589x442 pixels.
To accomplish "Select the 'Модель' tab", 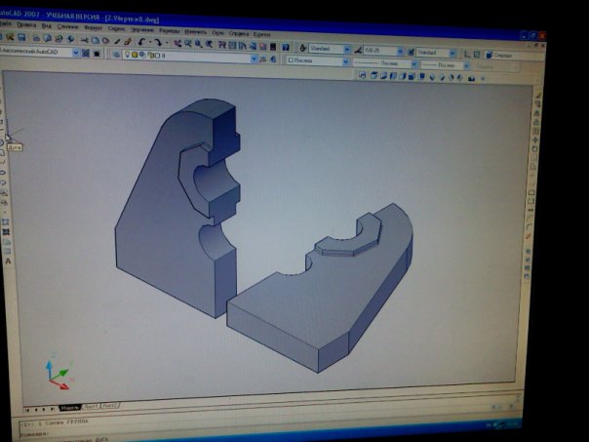I will coord(69,406).
